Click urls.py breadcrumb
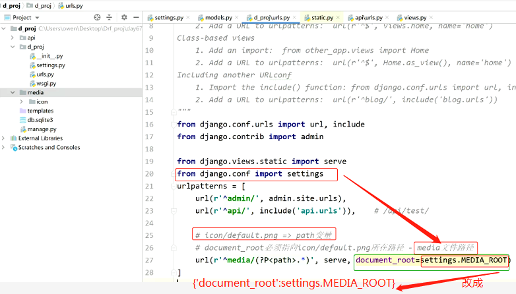 71,6
